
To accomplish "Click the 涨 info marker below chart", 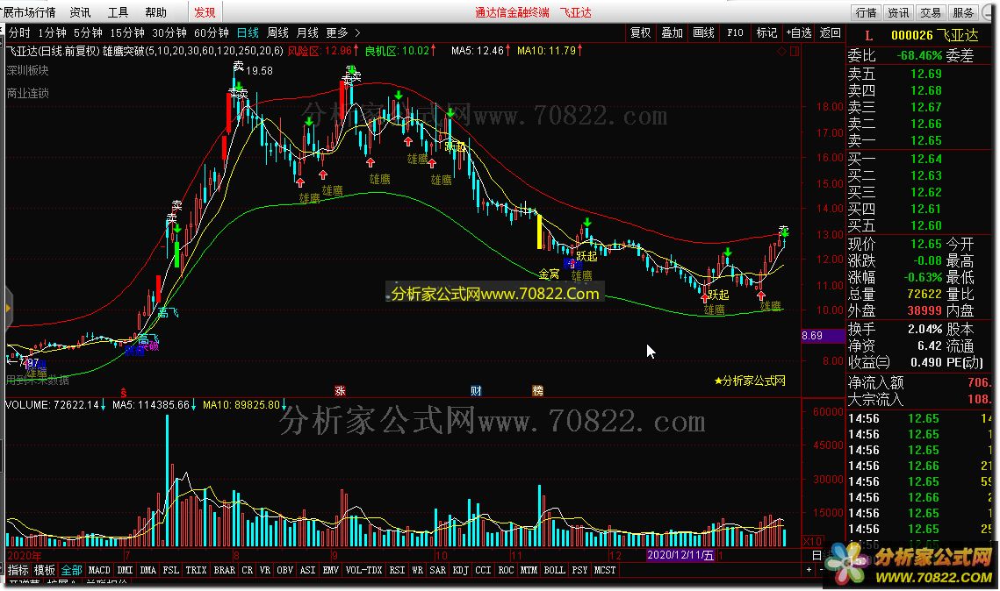I will point(340,390).
